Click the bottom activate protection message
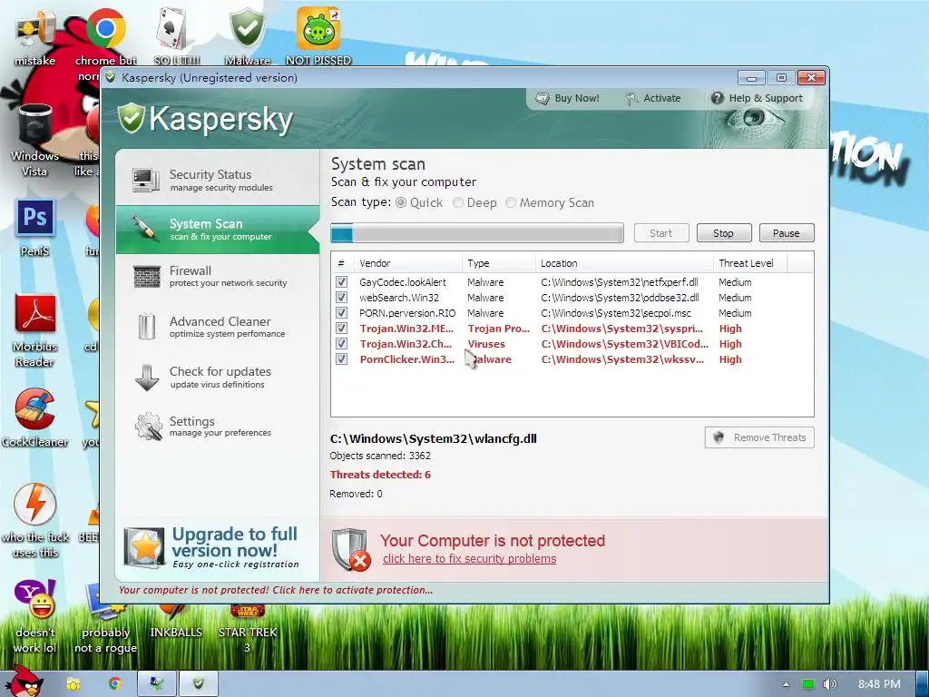929x697 pixels. pyautogui.click(x=276, y=590)
